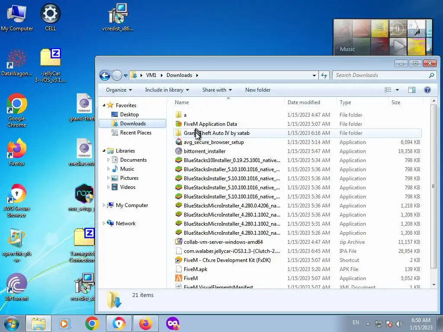Open view options dropdown arrow

click(397, 90)
